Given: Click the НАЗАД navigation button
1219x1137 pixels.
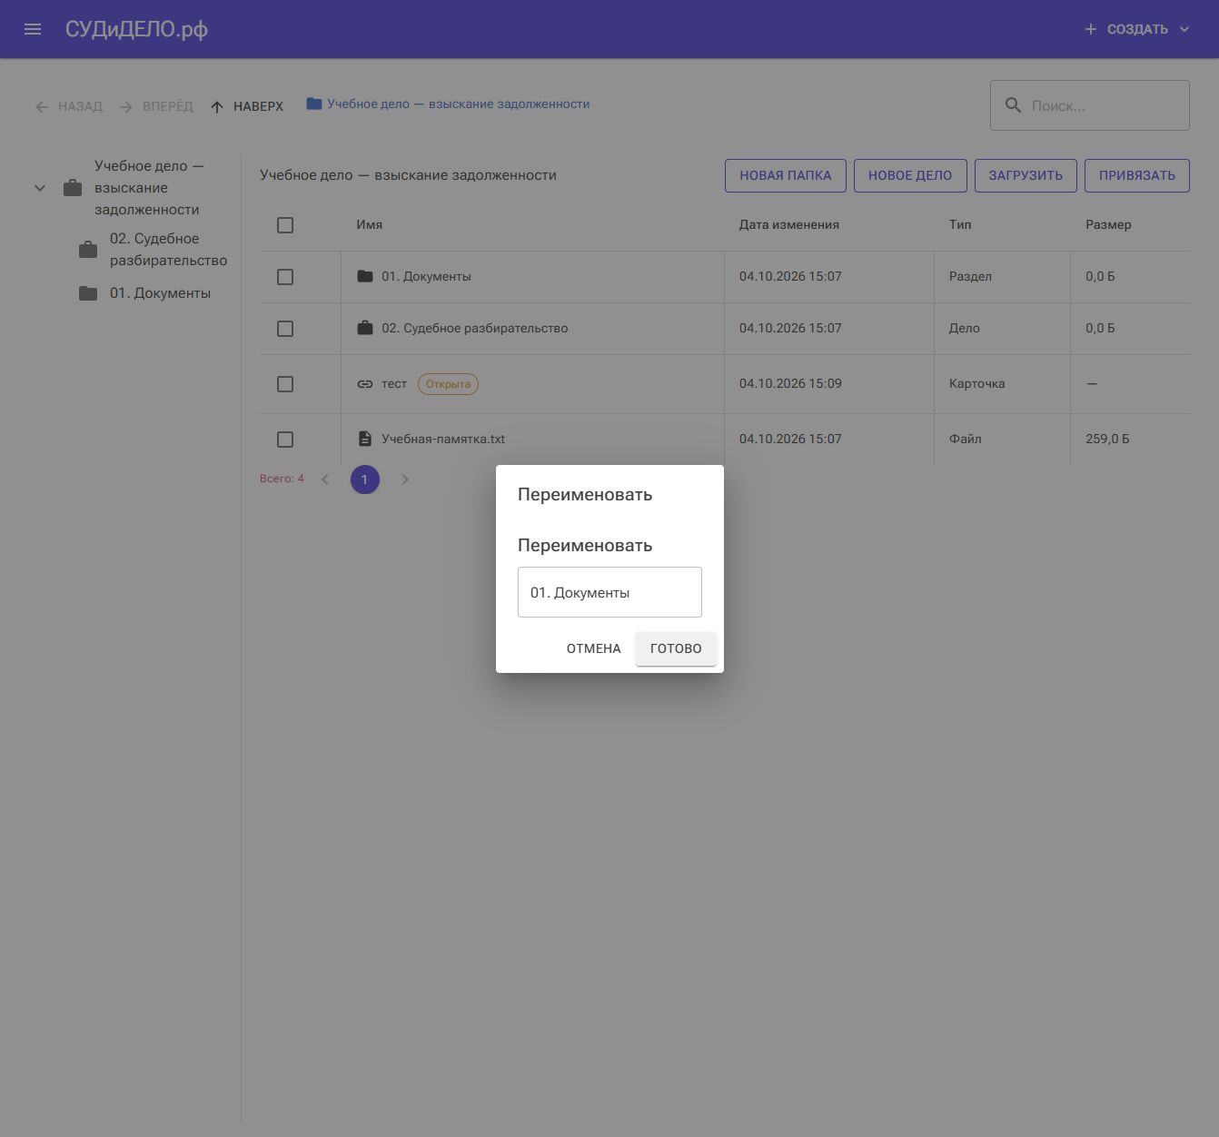Looking at the screenshot, I should point(69,106).
